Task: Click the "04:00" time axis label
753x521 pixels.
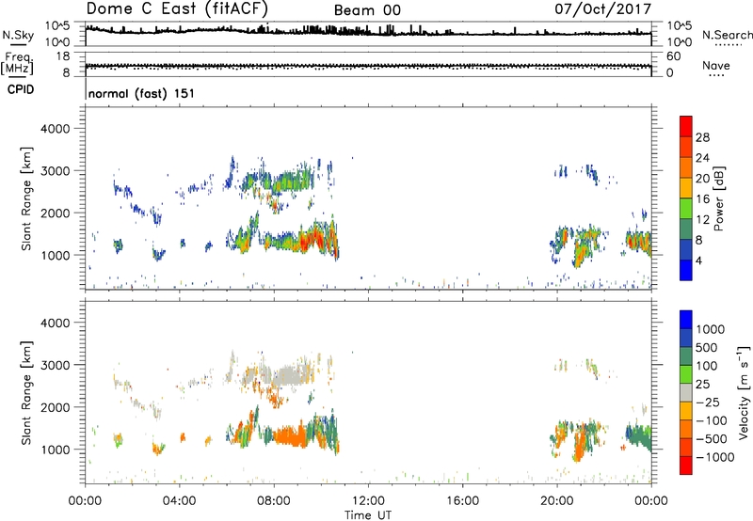Action: pos(179,501)
